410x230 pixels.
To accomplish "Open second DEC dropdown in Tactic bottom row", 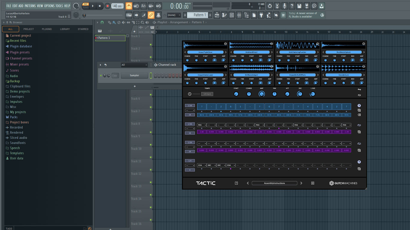I will (221, 165).
